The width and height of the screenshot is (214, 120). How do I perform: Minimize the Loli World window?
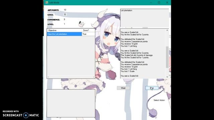(x=151, y=2)
